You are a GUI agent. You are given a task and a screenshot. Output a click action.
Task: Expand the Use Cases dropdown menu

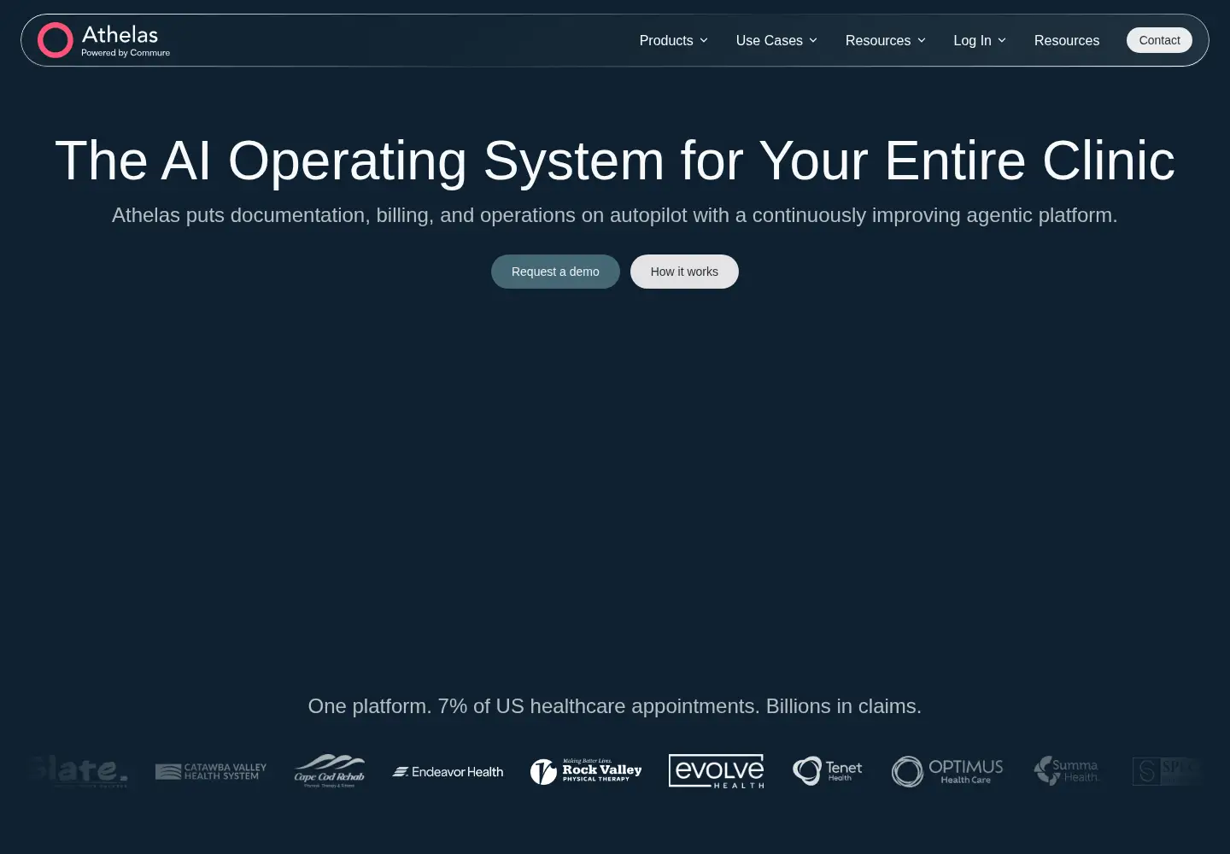click(777, 40)
